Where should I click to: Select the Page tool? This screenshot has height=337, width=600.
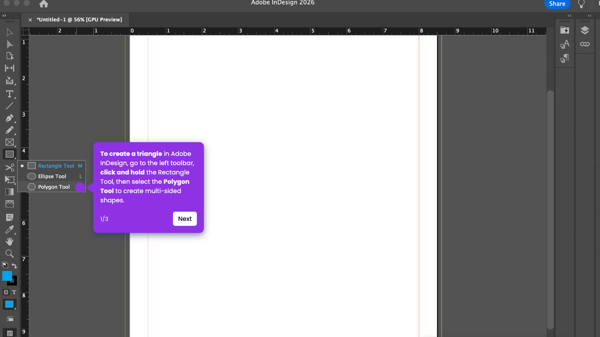[10, 56]
